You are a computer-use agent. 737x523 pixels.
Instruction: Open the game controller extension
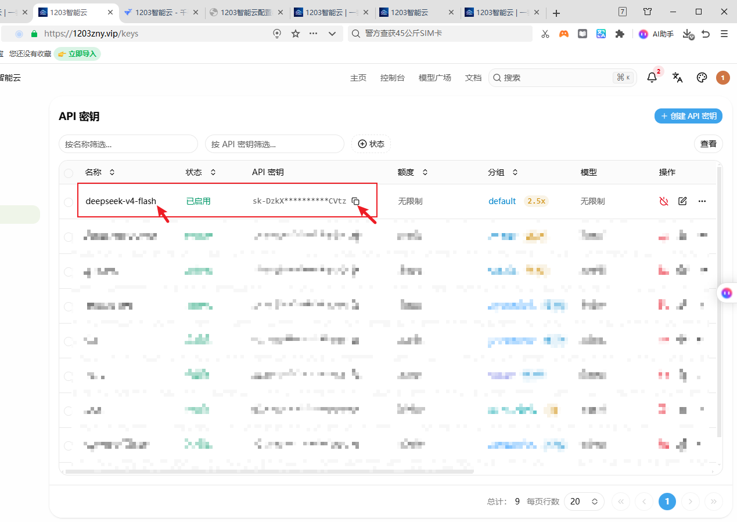click(563, 34)
